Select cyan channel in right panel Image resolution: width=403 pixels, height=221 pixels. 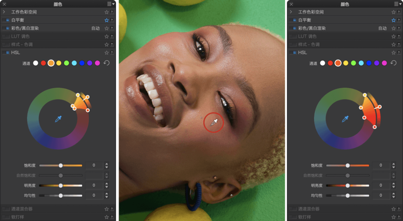[x=361, y=63]
